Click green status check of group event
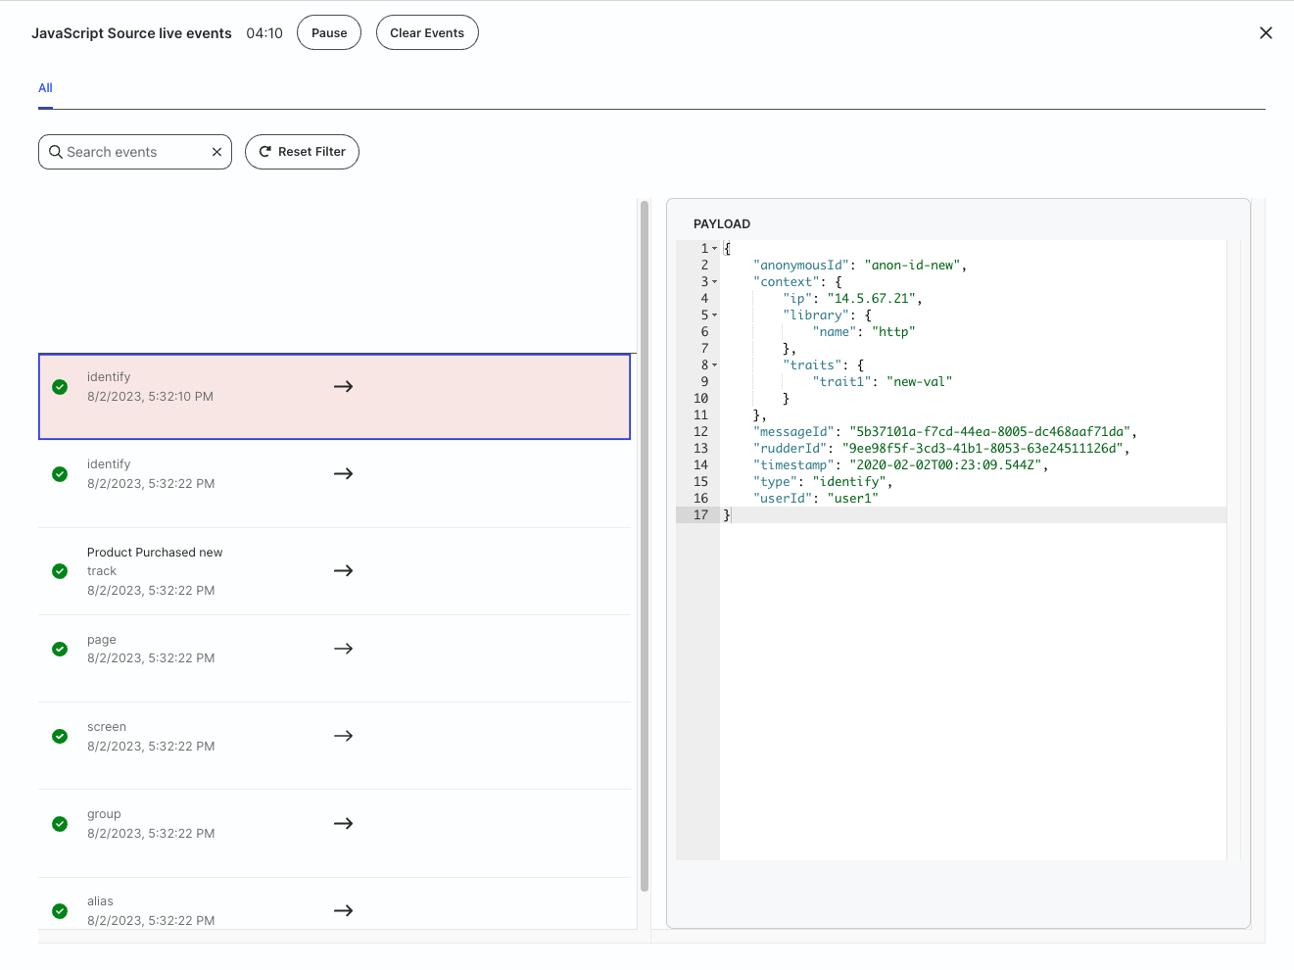 60,824
